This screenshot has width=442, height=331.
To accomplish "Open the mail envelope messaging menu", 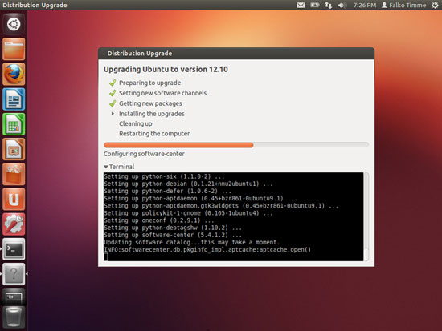I will click(301, 5).
